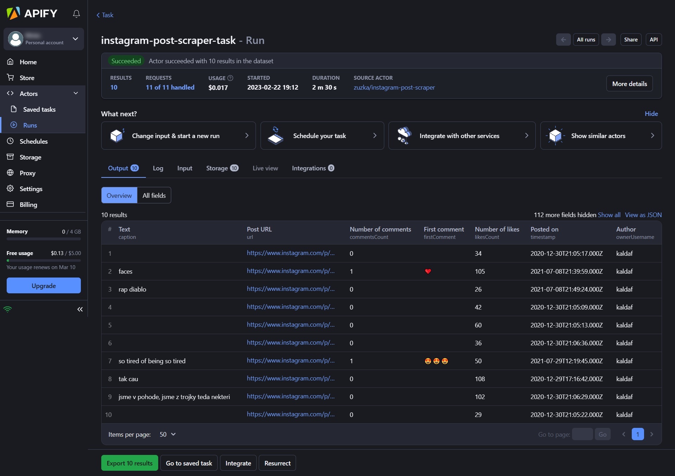This screenshot has width=675, height=476.
Task: Collapse sidebar with the double-chevron icon
Action: [80, 309]
